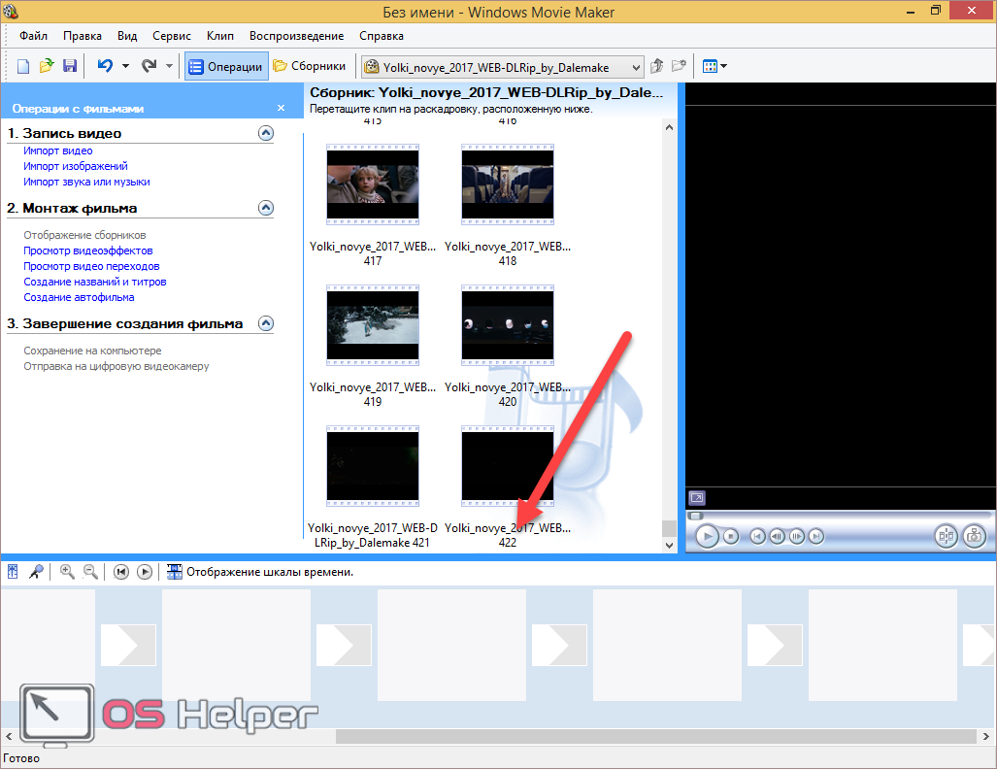Click the Undo arrow icon
The height and width of the screenshot is (769, 997).
[105, 66]
